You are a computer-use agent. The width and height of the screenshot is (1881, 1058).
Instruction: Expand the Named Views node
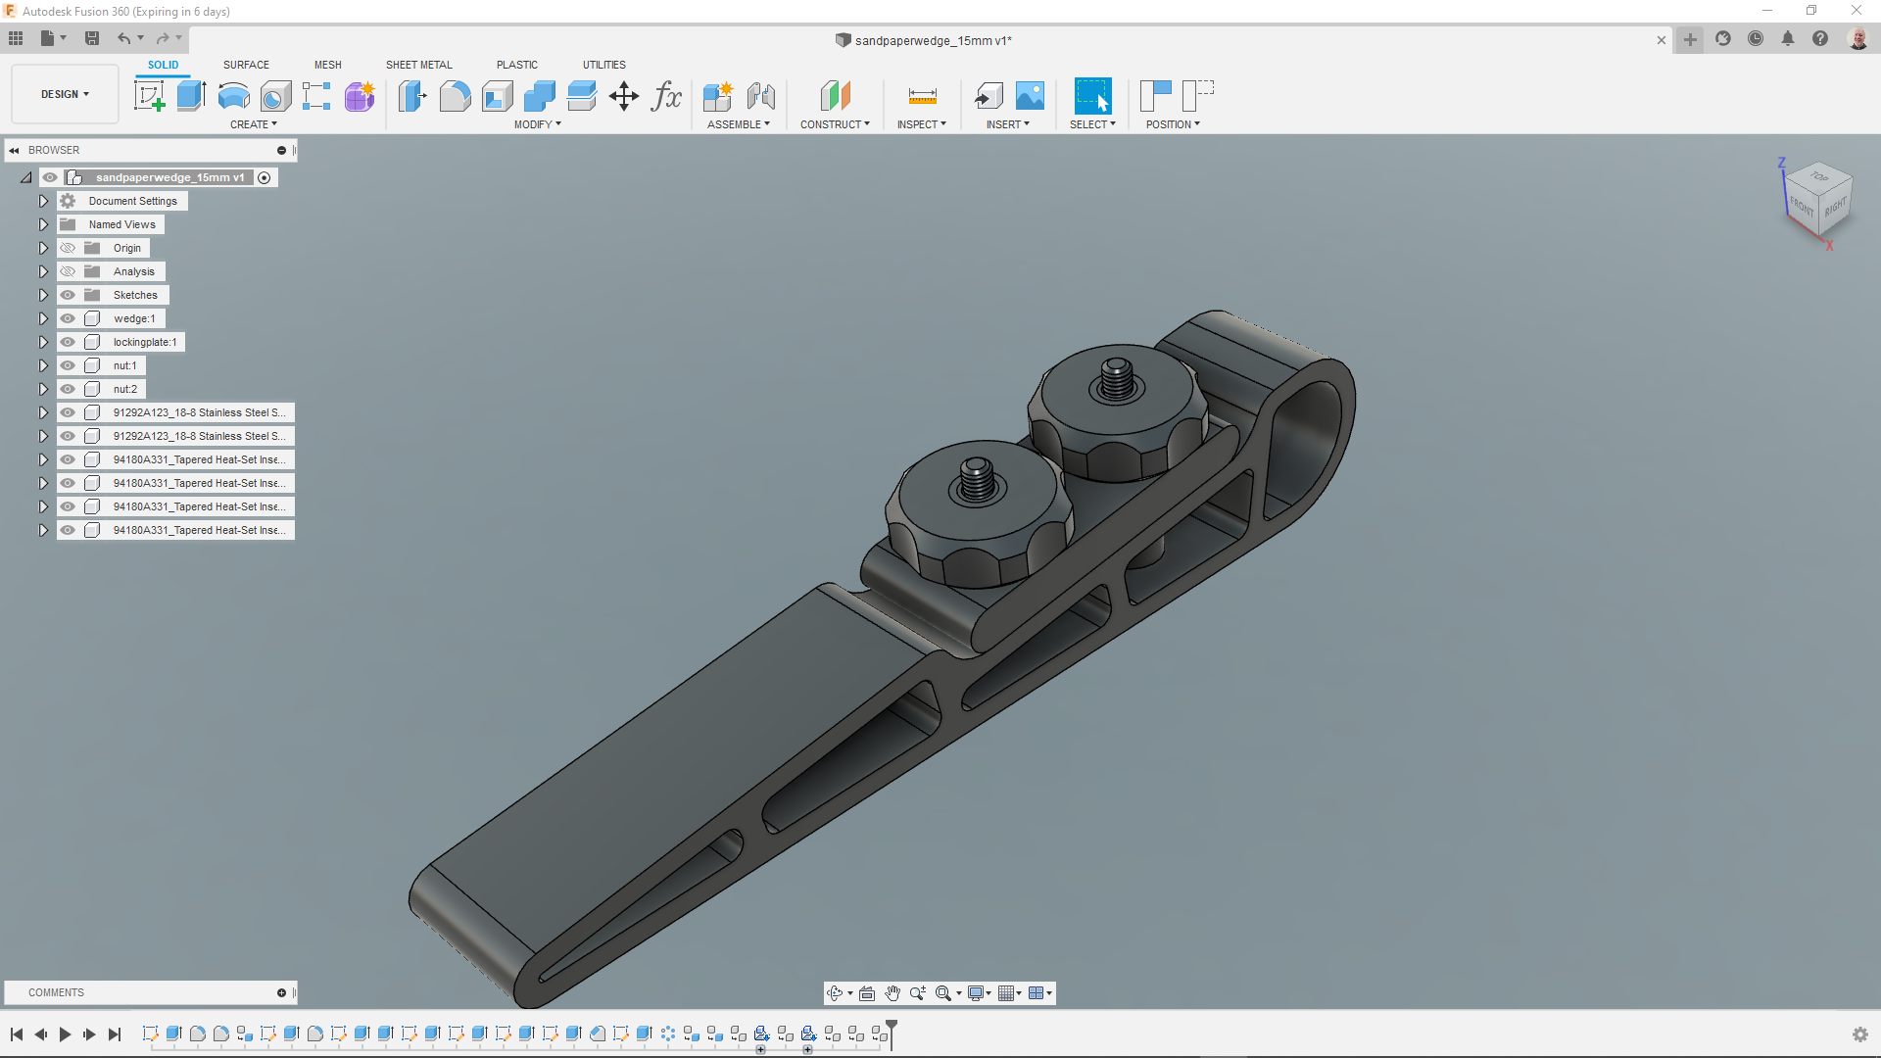coord(43,224)
